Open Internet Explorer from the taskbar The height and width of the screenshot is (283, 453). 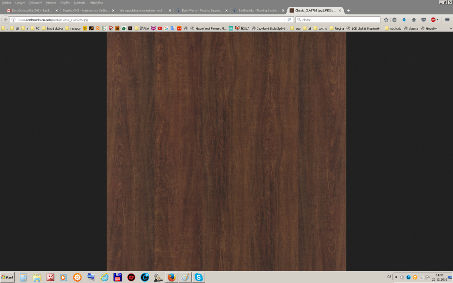[x=104, y=277]
